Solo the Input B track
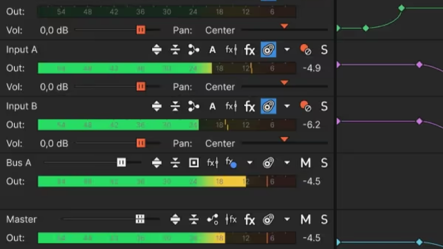 point(324,106)
